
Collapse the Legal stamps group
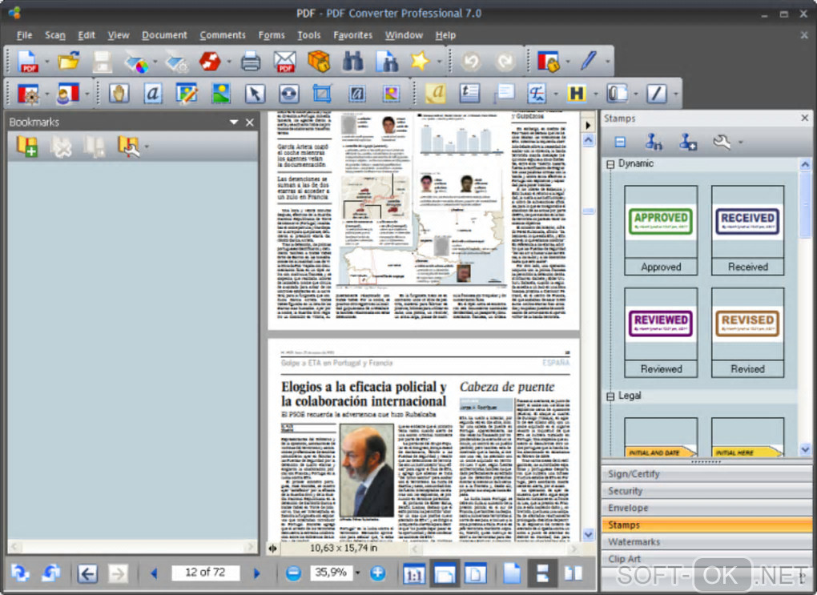pyautogui.click(x=610, y=396)
